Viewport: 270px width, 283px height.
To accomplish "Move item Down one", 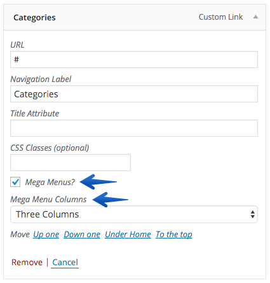I will tap(82, 235).
